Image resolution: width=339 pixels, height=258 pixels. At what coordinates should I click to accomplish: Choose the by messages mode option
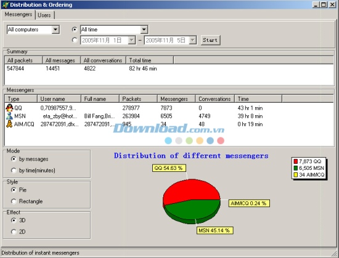(x=14, y=159)
